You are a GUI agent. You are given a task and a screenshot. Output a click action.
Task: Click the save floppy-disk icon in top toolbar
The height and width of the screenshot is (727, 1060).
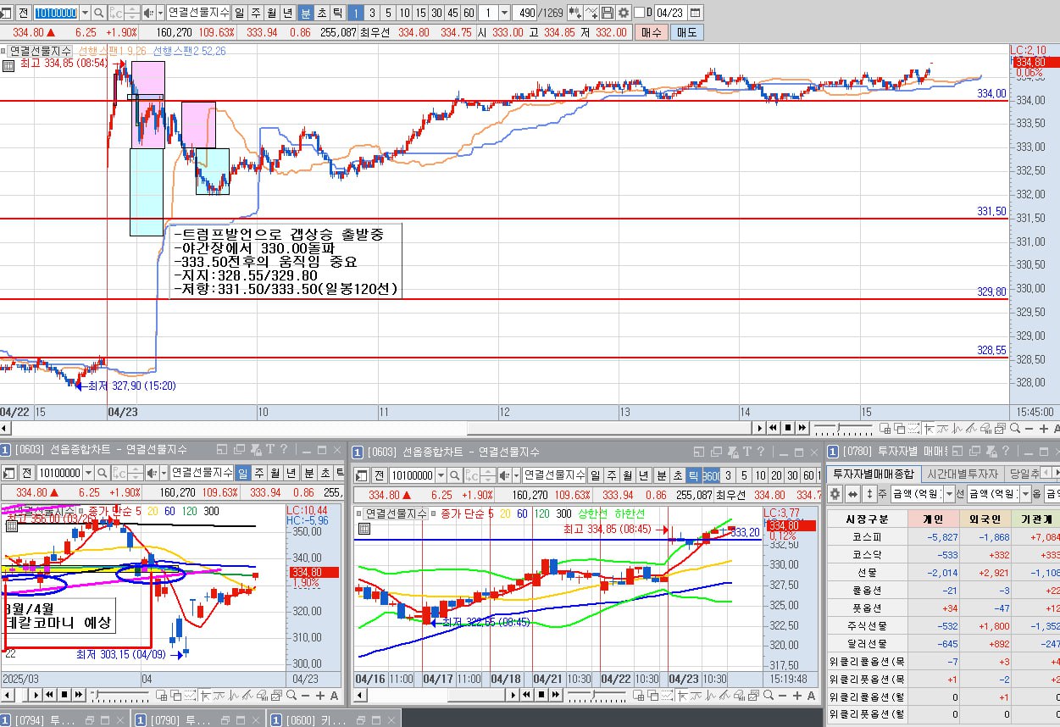(x=608, y=13)
